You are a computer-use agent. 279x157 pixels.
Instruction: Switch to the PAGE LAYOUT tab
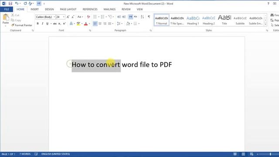[x=68, y=9]
